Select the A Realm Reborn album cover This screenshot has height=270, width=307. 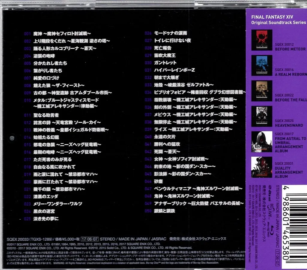point(261,65)
